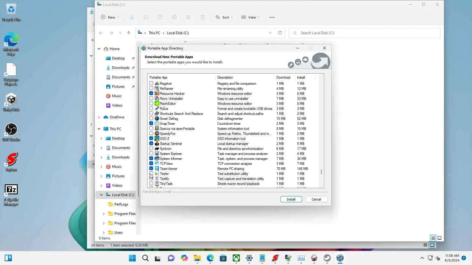Uncheck the SSD-Z checkbox
Image resolution: width=472 pixels, height=265 pixels.
pyautogui.click(x=151, y=139)
